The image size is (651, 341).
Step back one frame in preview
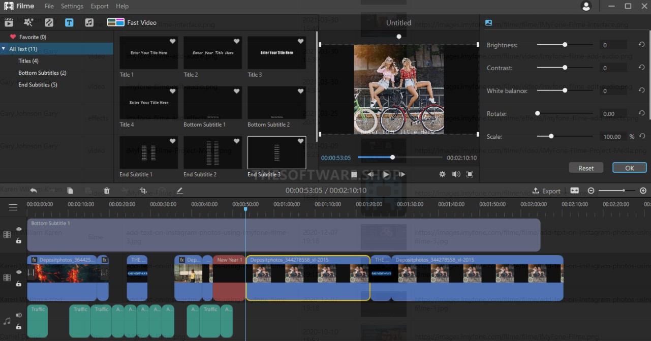370,174
